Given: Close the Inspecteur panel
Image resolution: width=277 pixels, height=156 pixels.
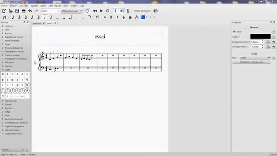Looking at the screenshot, I should (x=274, y=22).
